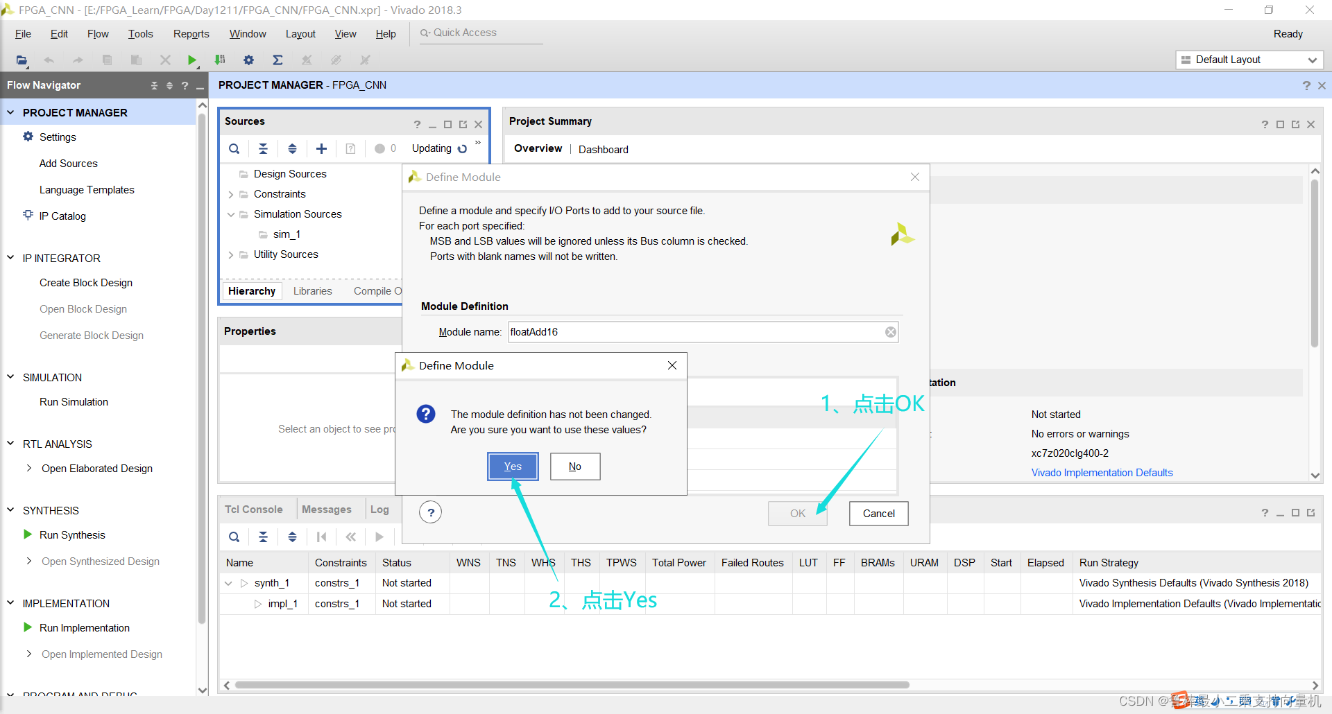
Task: Expand Utility Sources in Sources tree
Action: 230,255
